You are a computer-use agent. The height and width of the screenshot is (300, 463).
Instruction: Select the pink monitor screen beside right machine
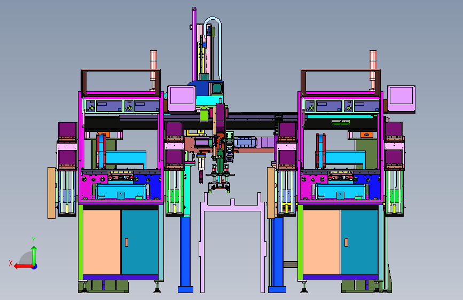point(401,96)
